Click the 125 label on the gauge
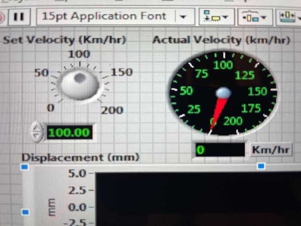Viewport: 301px width, 226px height. tap(245, 75)
